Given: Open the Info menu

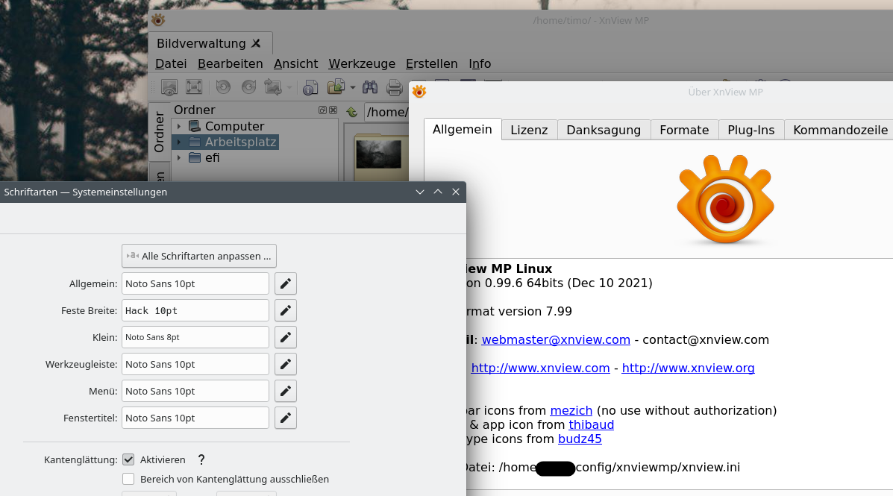Looking at the screenshot, I should pyautogui.click(x=480, y=64).
